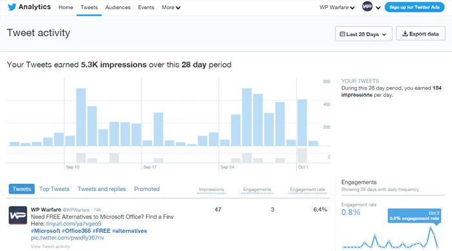This screenshot has height=251, width=452.
Task: Click the Oct 2 engagement rate tooltip
Action: [414, 216]
